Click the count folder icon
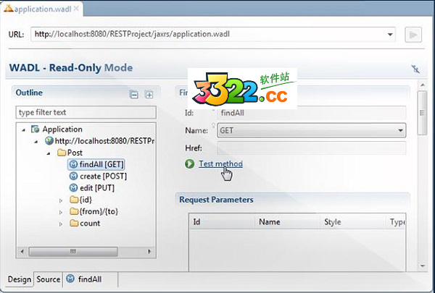Viewport: 435px width, 293px height. pyautogui.click(x=74, y=224)
